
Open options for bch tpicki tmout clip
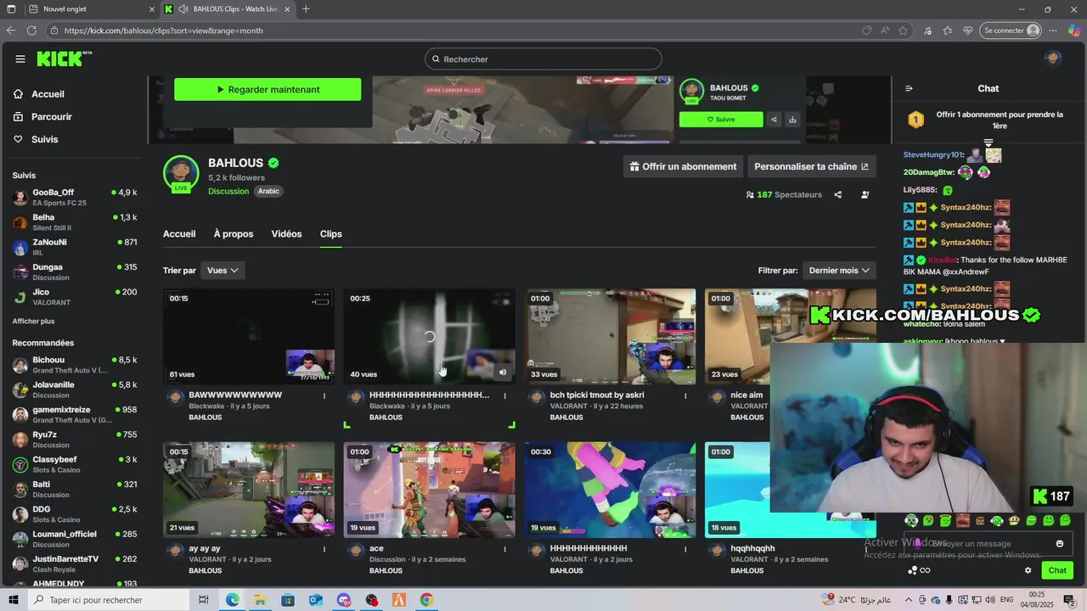[x=685, y=395]
